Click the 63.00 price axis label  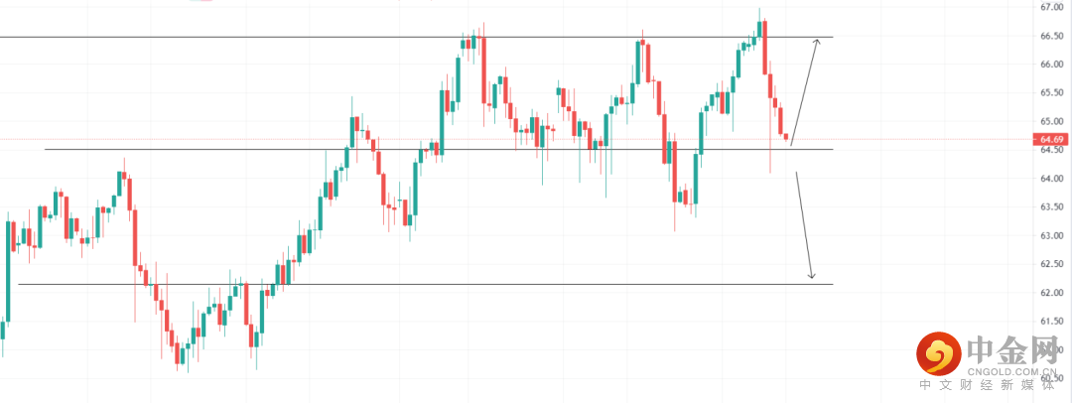[1052, 236]
